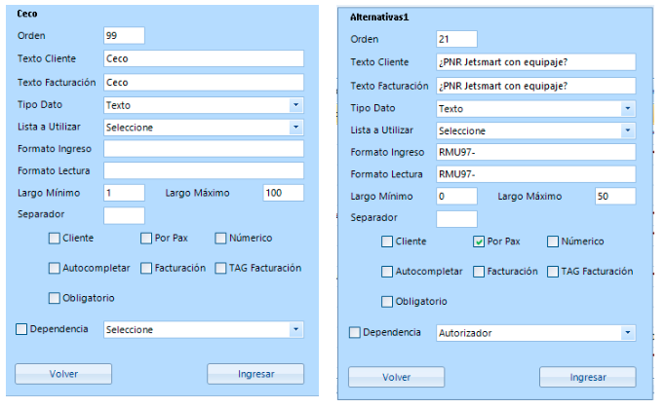The height and width of the screenshot is (408, 666).
Task: Open Tipo Dato dropdown in Alternativas1 panel
Action: (x=536, y=109)
